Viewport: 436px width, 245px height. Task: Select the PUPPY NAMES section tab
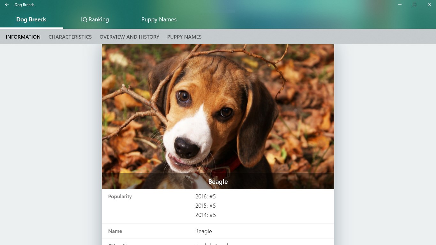click(x=184, y=37)
